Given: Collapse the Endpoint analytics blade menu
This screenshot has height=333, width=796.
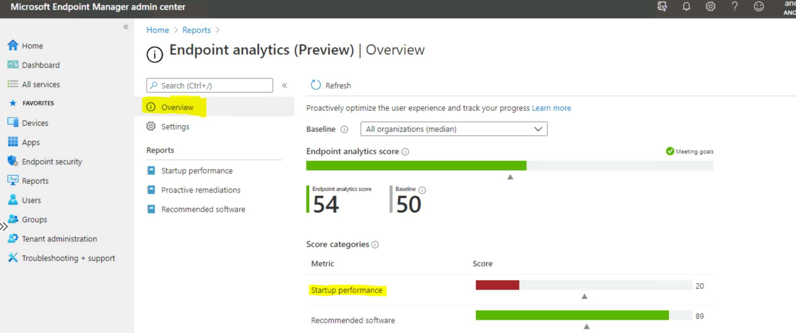Looking at the screenshot, I should 285,86.
